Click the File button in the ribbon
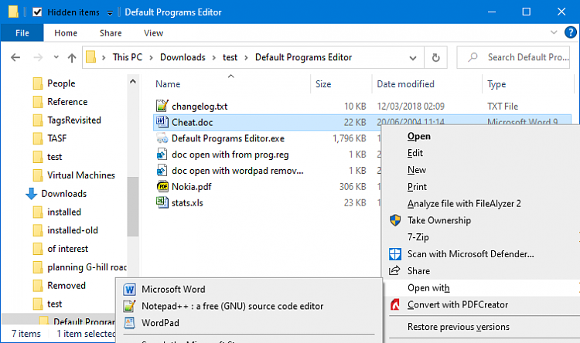Screen dimensions: 580x343 coord(22,33)
